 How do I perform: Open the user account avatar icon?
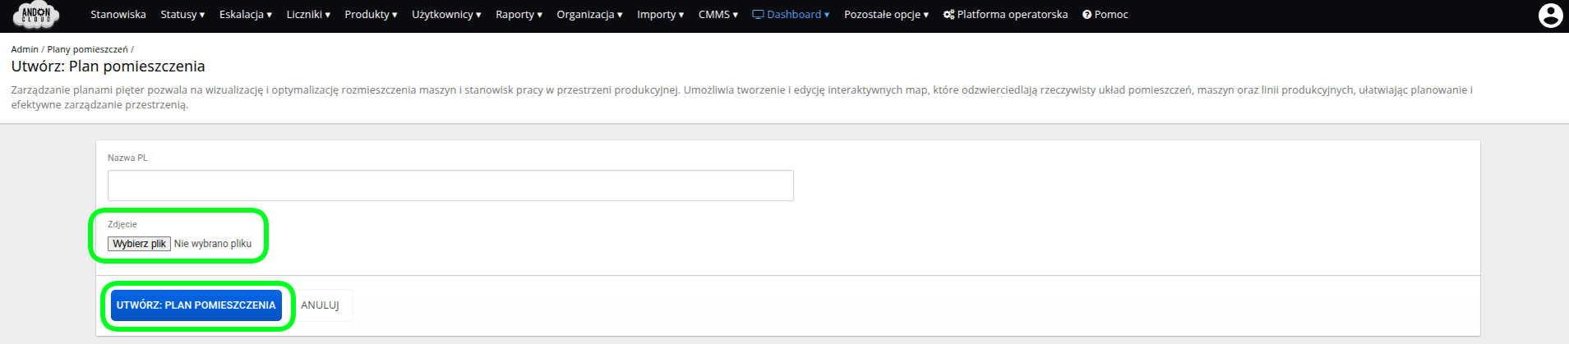click(x=1550, y=16)
